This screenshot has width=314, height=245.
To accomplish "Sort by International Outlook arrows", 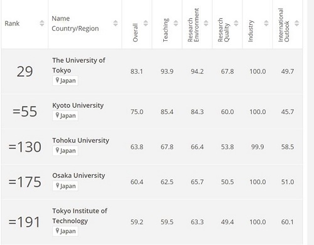I will (x=296, y=23).
